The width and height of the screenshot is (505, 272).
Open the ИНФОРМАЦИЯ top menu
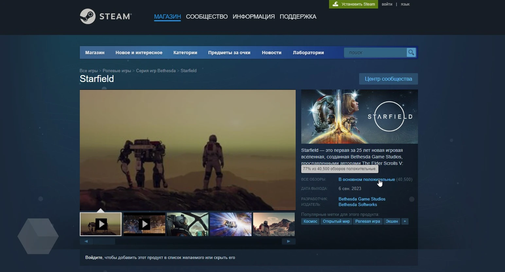click(253, 17)
